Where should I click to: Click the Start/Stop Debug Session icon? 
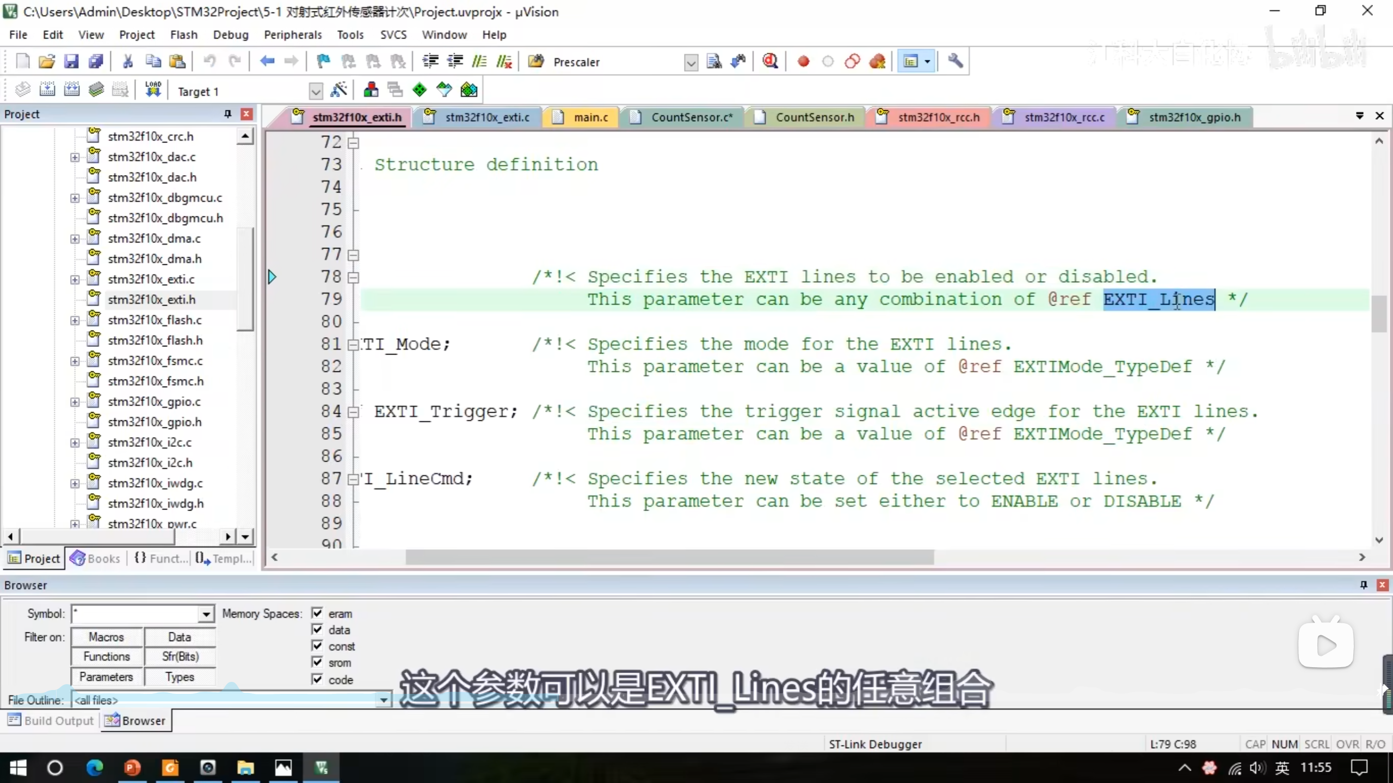pyautogui.click(x=770, y=61)
